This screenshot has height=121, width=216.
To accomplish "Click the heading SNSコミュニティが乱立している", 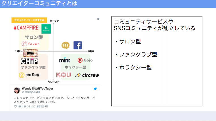I will tap(154, 28).
